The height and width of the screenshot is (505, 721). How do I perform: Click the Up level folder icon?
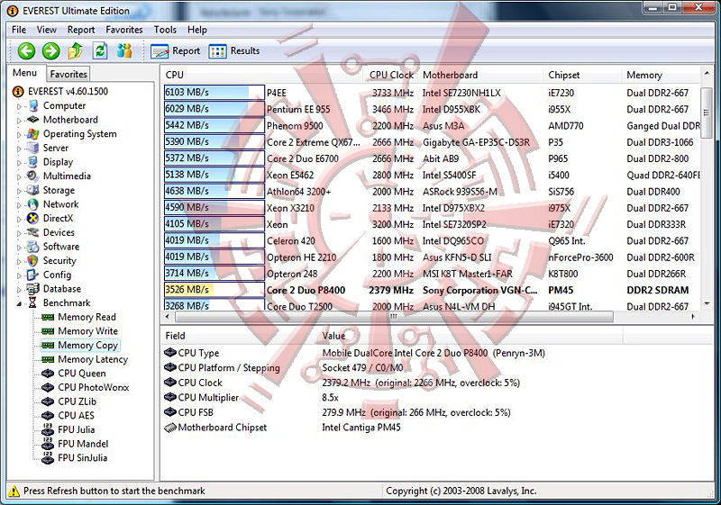tap(76, 50)
